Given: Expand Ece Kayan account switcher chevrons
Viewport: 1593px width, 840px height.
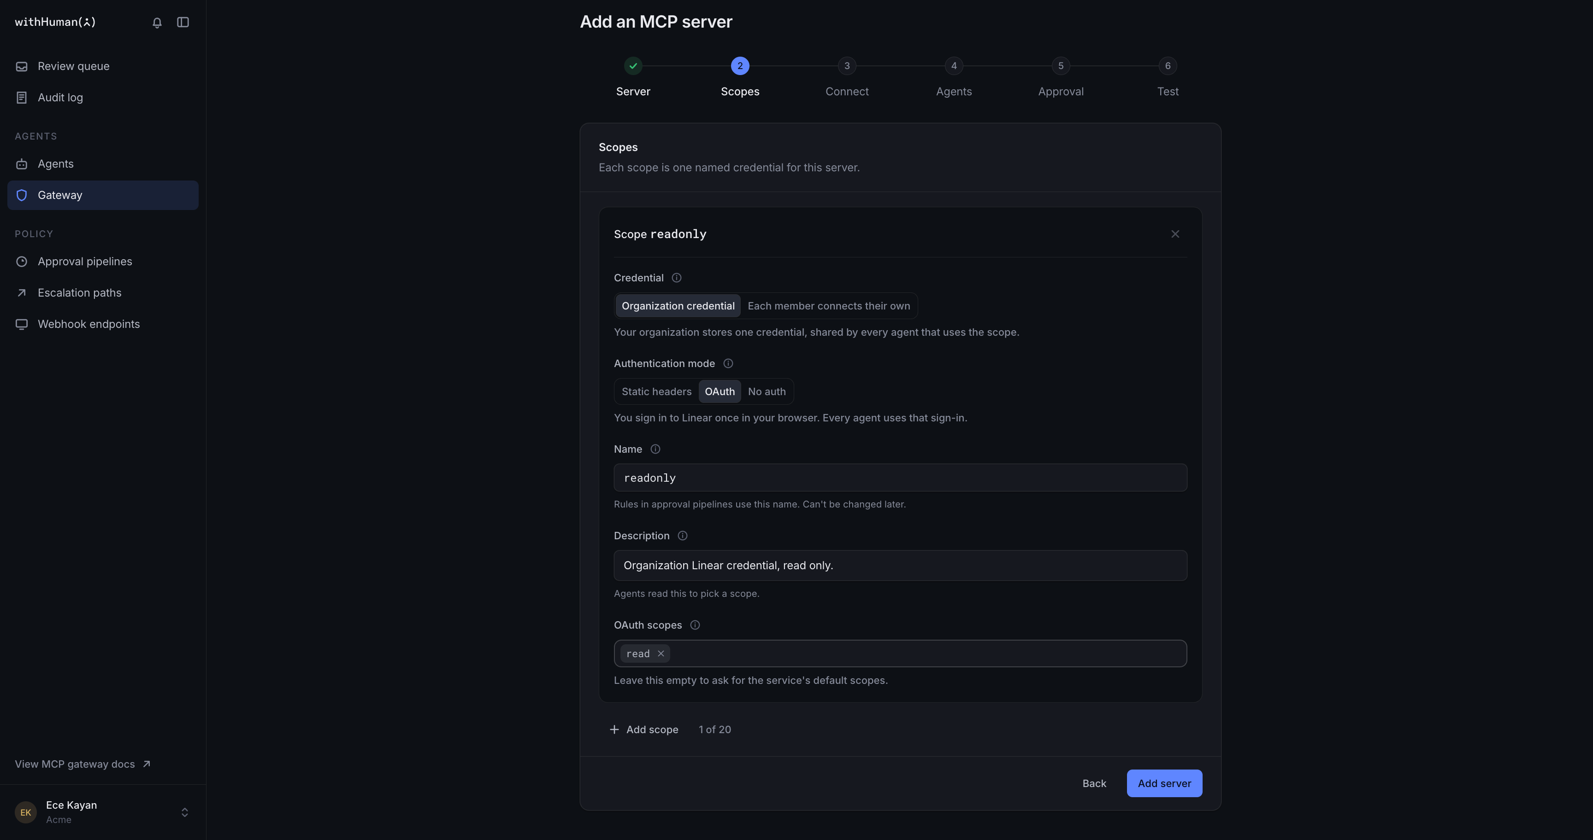Looking at the screenshot, I should point(184,812).
